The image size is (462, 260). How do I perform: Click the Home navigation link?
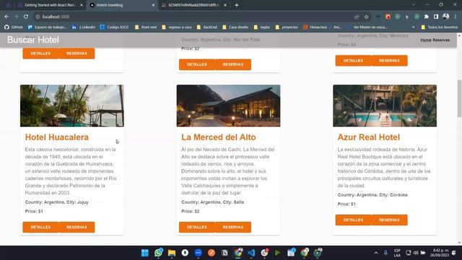[x=426, y=40]
